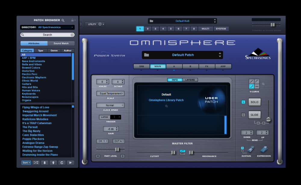This screenshot has height=185, width=301.
Task: Click the Spectrasonics logo
Action: [x=258, y=54]
